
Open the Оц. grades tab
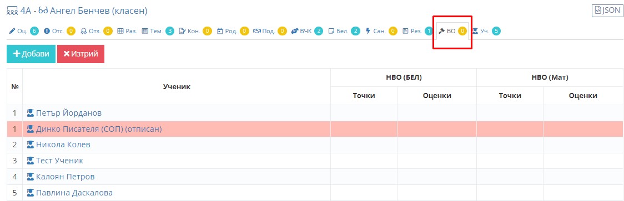[x=23, y=31]
